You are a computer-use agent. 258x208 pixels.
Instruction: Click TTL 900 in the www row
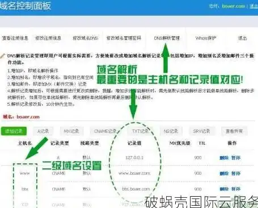(x=198, y=173)
